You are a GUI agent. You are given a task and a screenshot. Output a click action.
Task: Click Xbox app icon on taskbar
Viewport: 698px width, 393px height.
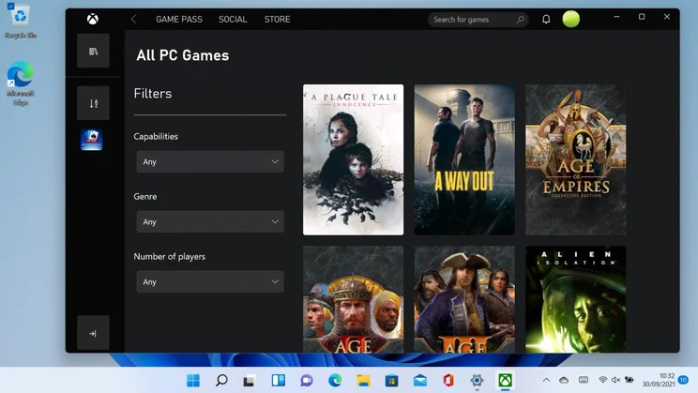coord(505,380)
